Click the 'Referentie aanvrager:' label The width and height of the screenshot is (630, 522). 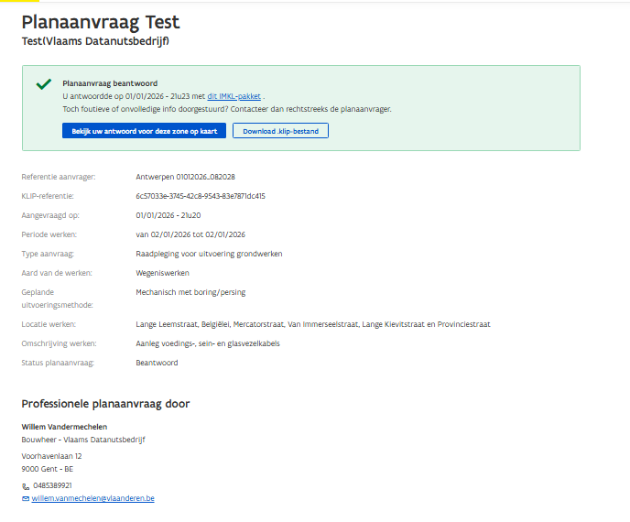[59, 177]
